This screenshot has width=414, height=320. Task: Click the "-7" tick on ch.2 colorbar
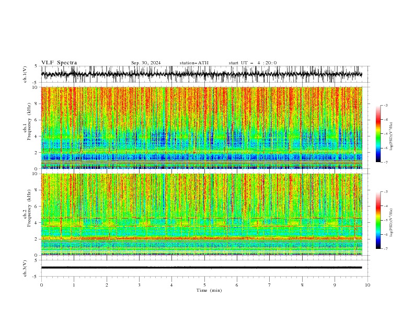coord(385,249)
